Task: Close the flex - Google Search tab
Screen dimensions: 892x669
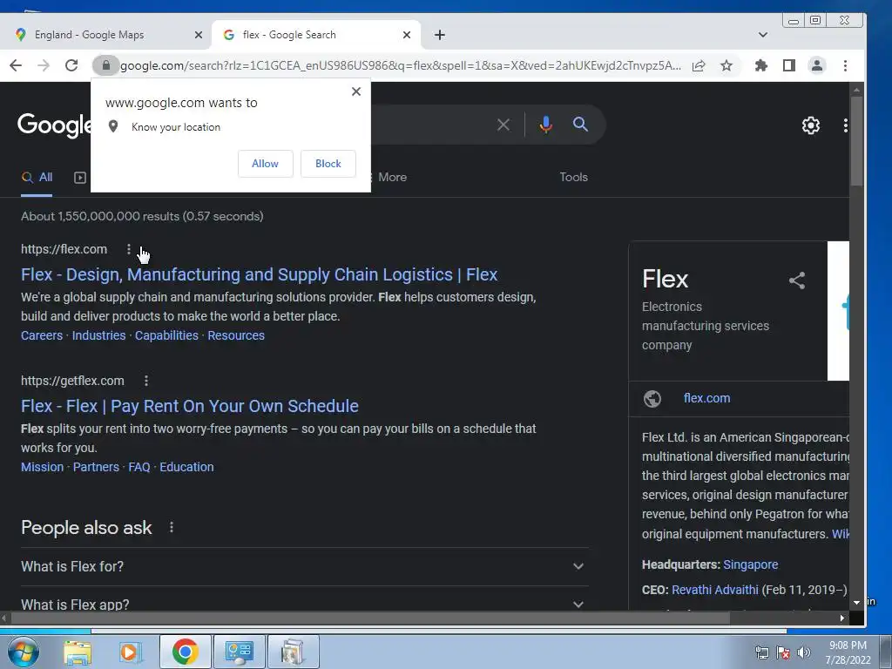Action: [x=407, y=35]
